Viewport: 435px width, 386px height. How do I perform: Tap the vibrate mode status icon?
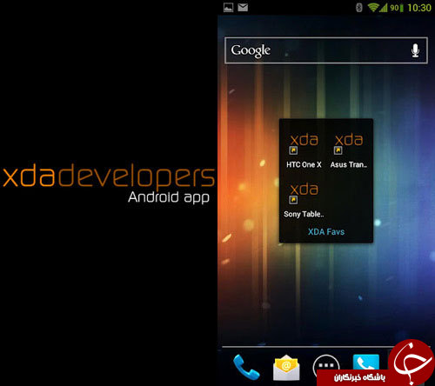(x=359, y=8)
